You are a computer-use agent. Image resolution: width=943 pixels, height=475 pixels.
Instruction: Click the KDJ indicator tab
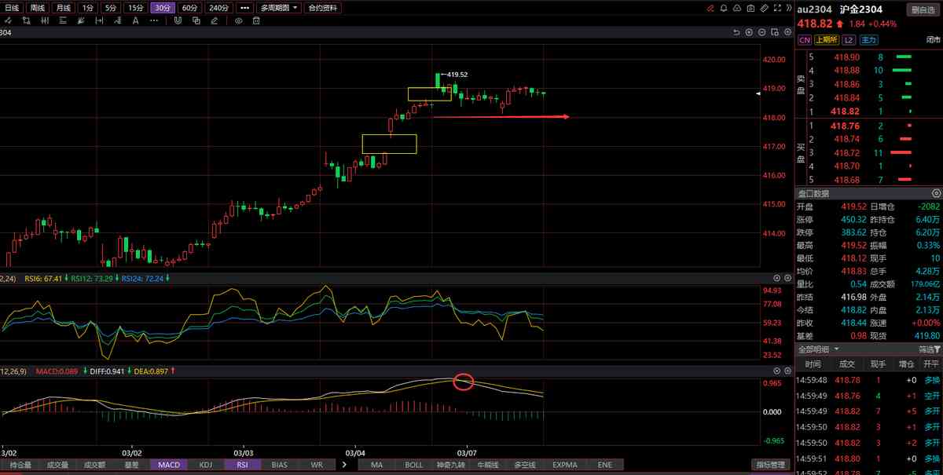(x=206, y=465)
